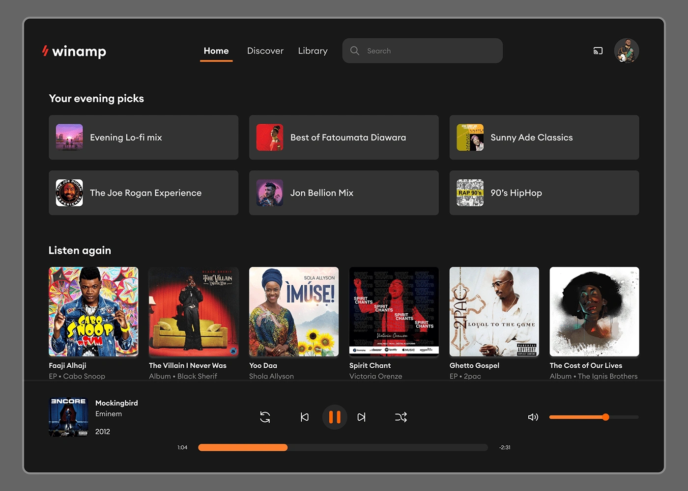The height and width of the screenshot is (491, 688).
Task: Select Evening Lo-fi mix cover thumbnail
Action: pos(69,137)
